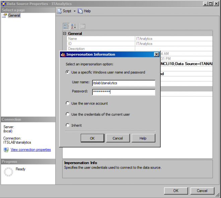This screenshot has width=221, height=198.
Task: Close the Impersonation Information dialog
Action: (x=156, y=54)
